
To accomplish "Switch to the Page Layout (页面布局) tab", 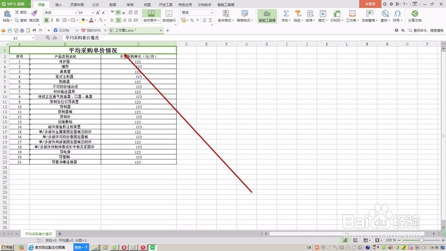I will click(x=77, y=5).
